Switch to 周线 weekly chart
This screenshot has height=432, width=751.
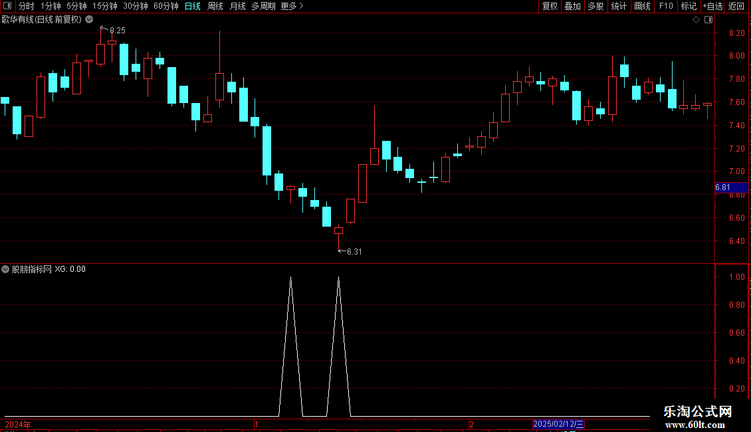[215, 6]
